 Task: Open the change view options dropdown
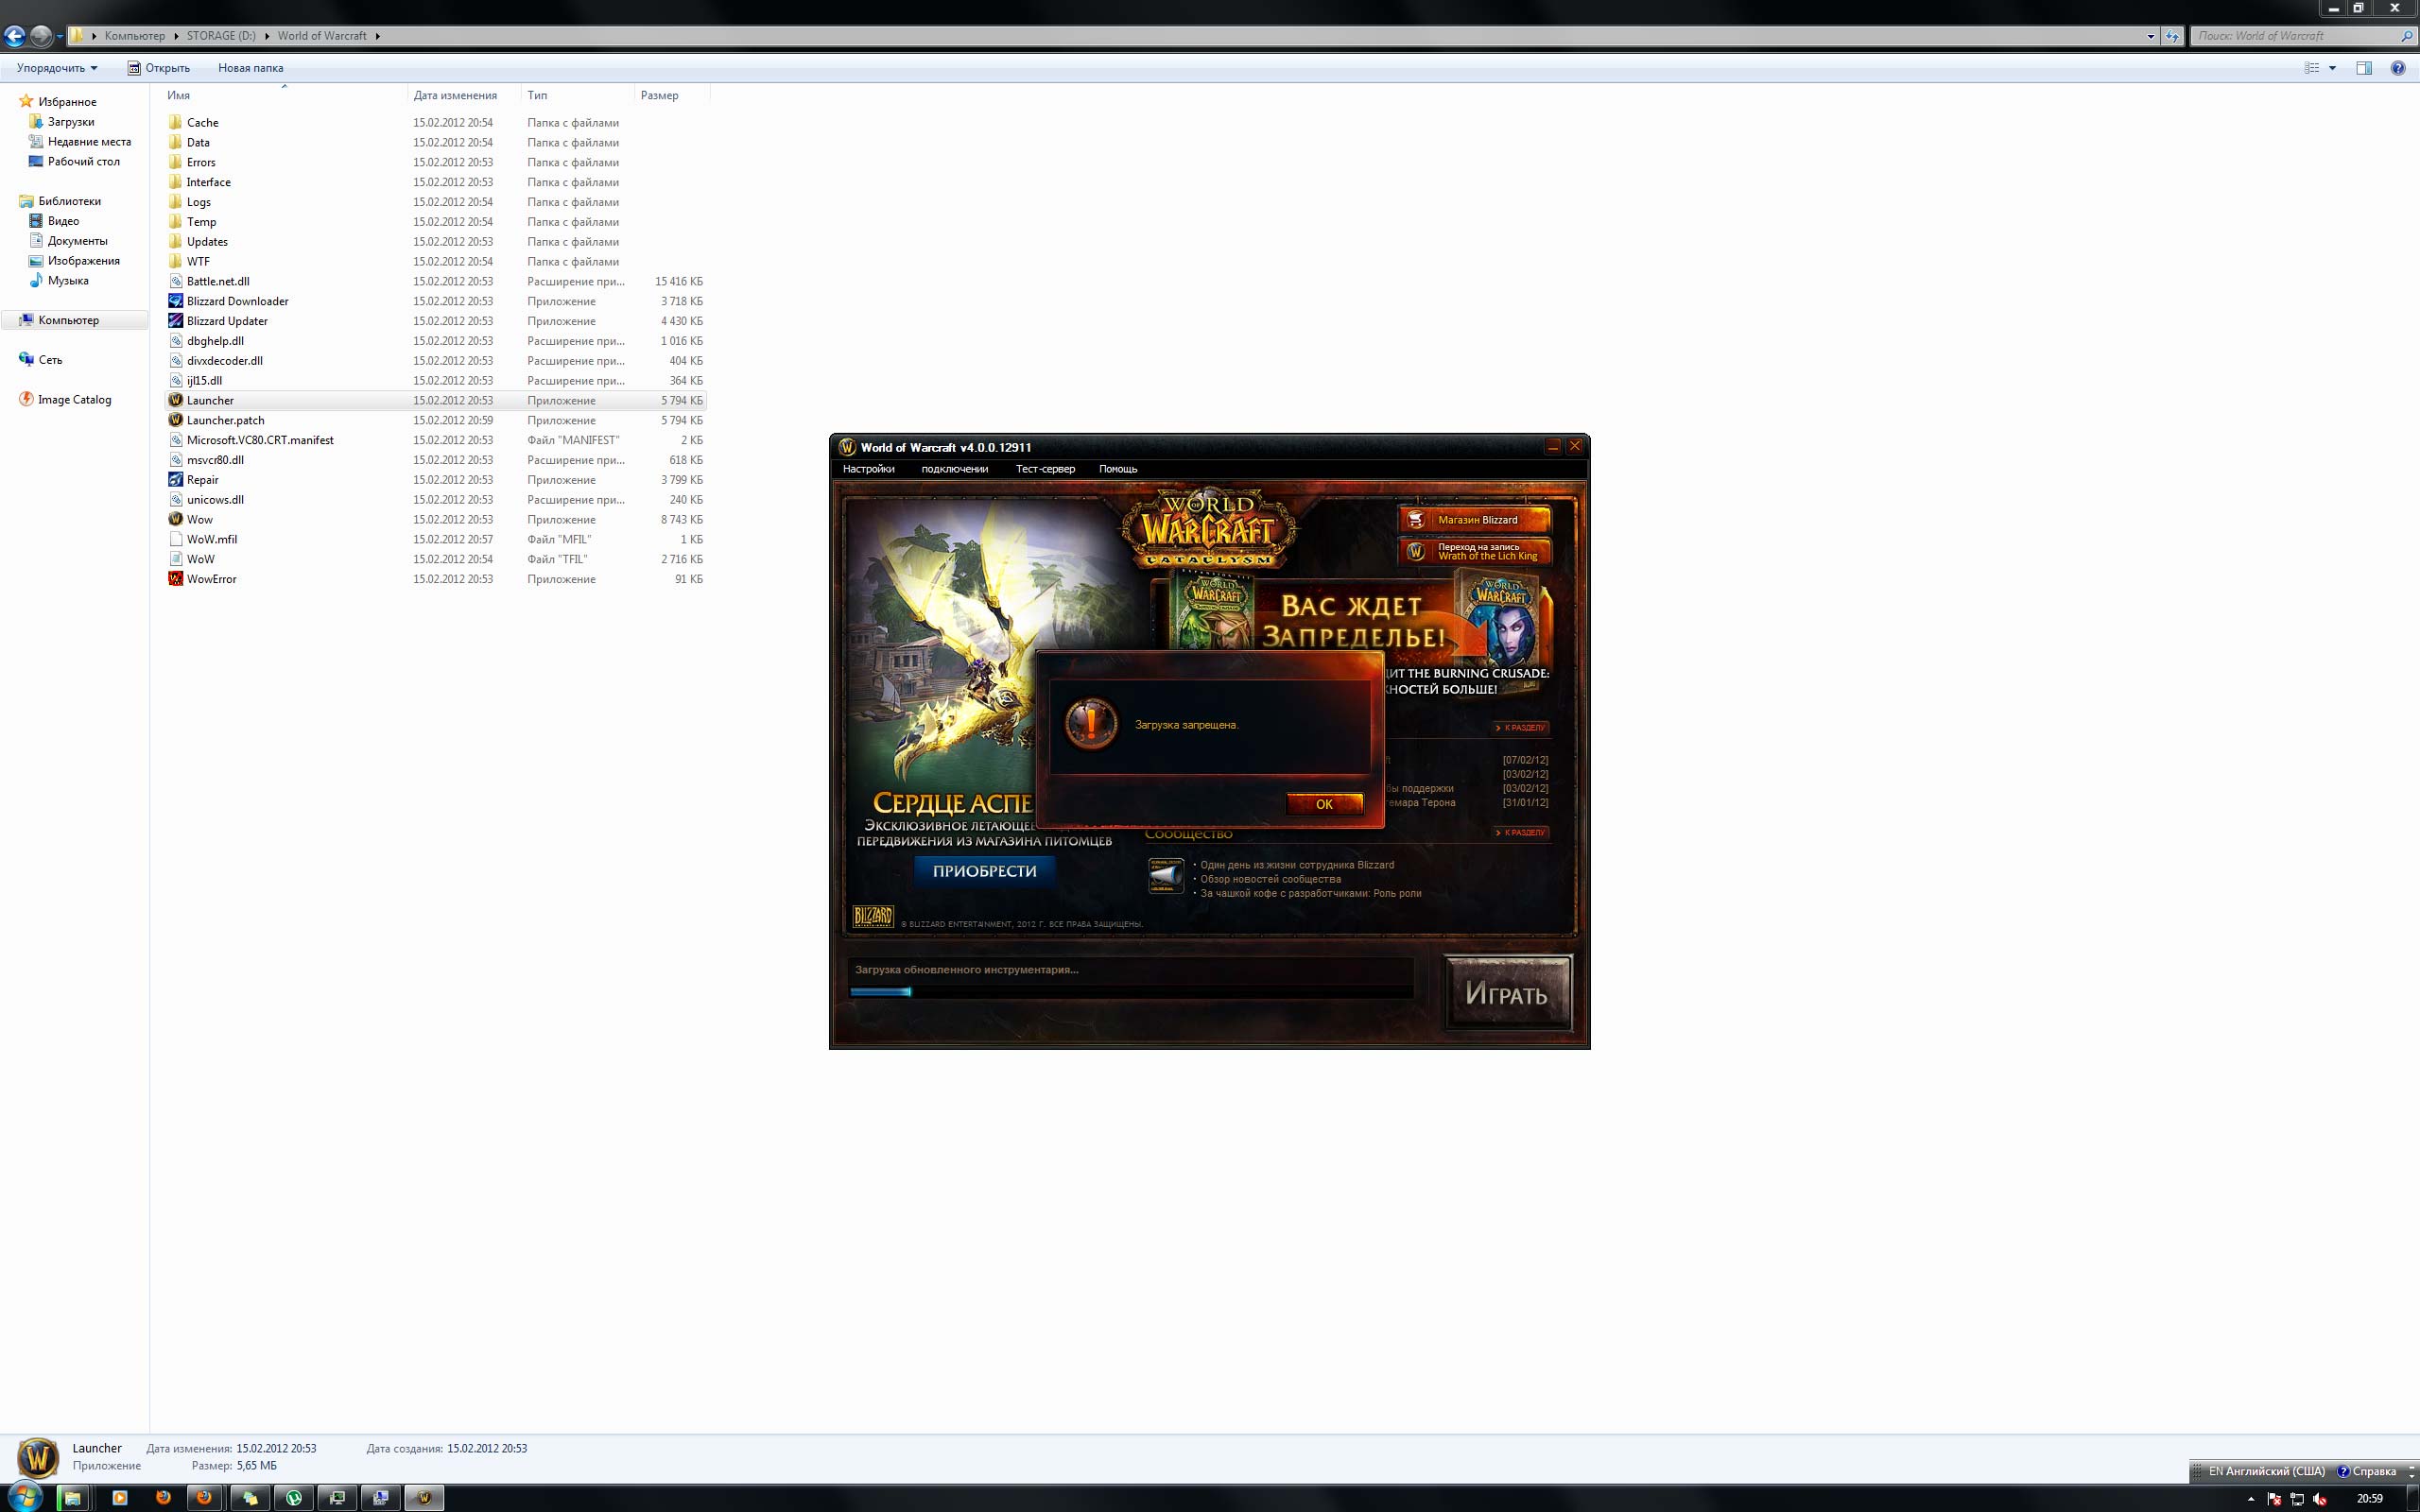point(2332,68)
